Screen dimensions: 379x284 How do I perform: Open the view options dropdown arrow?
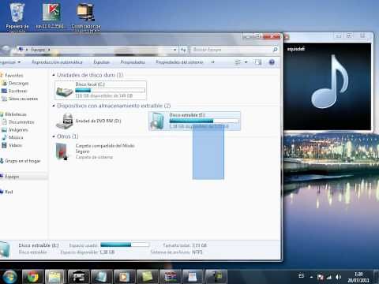pyautogui.click(x=246, y=62)
